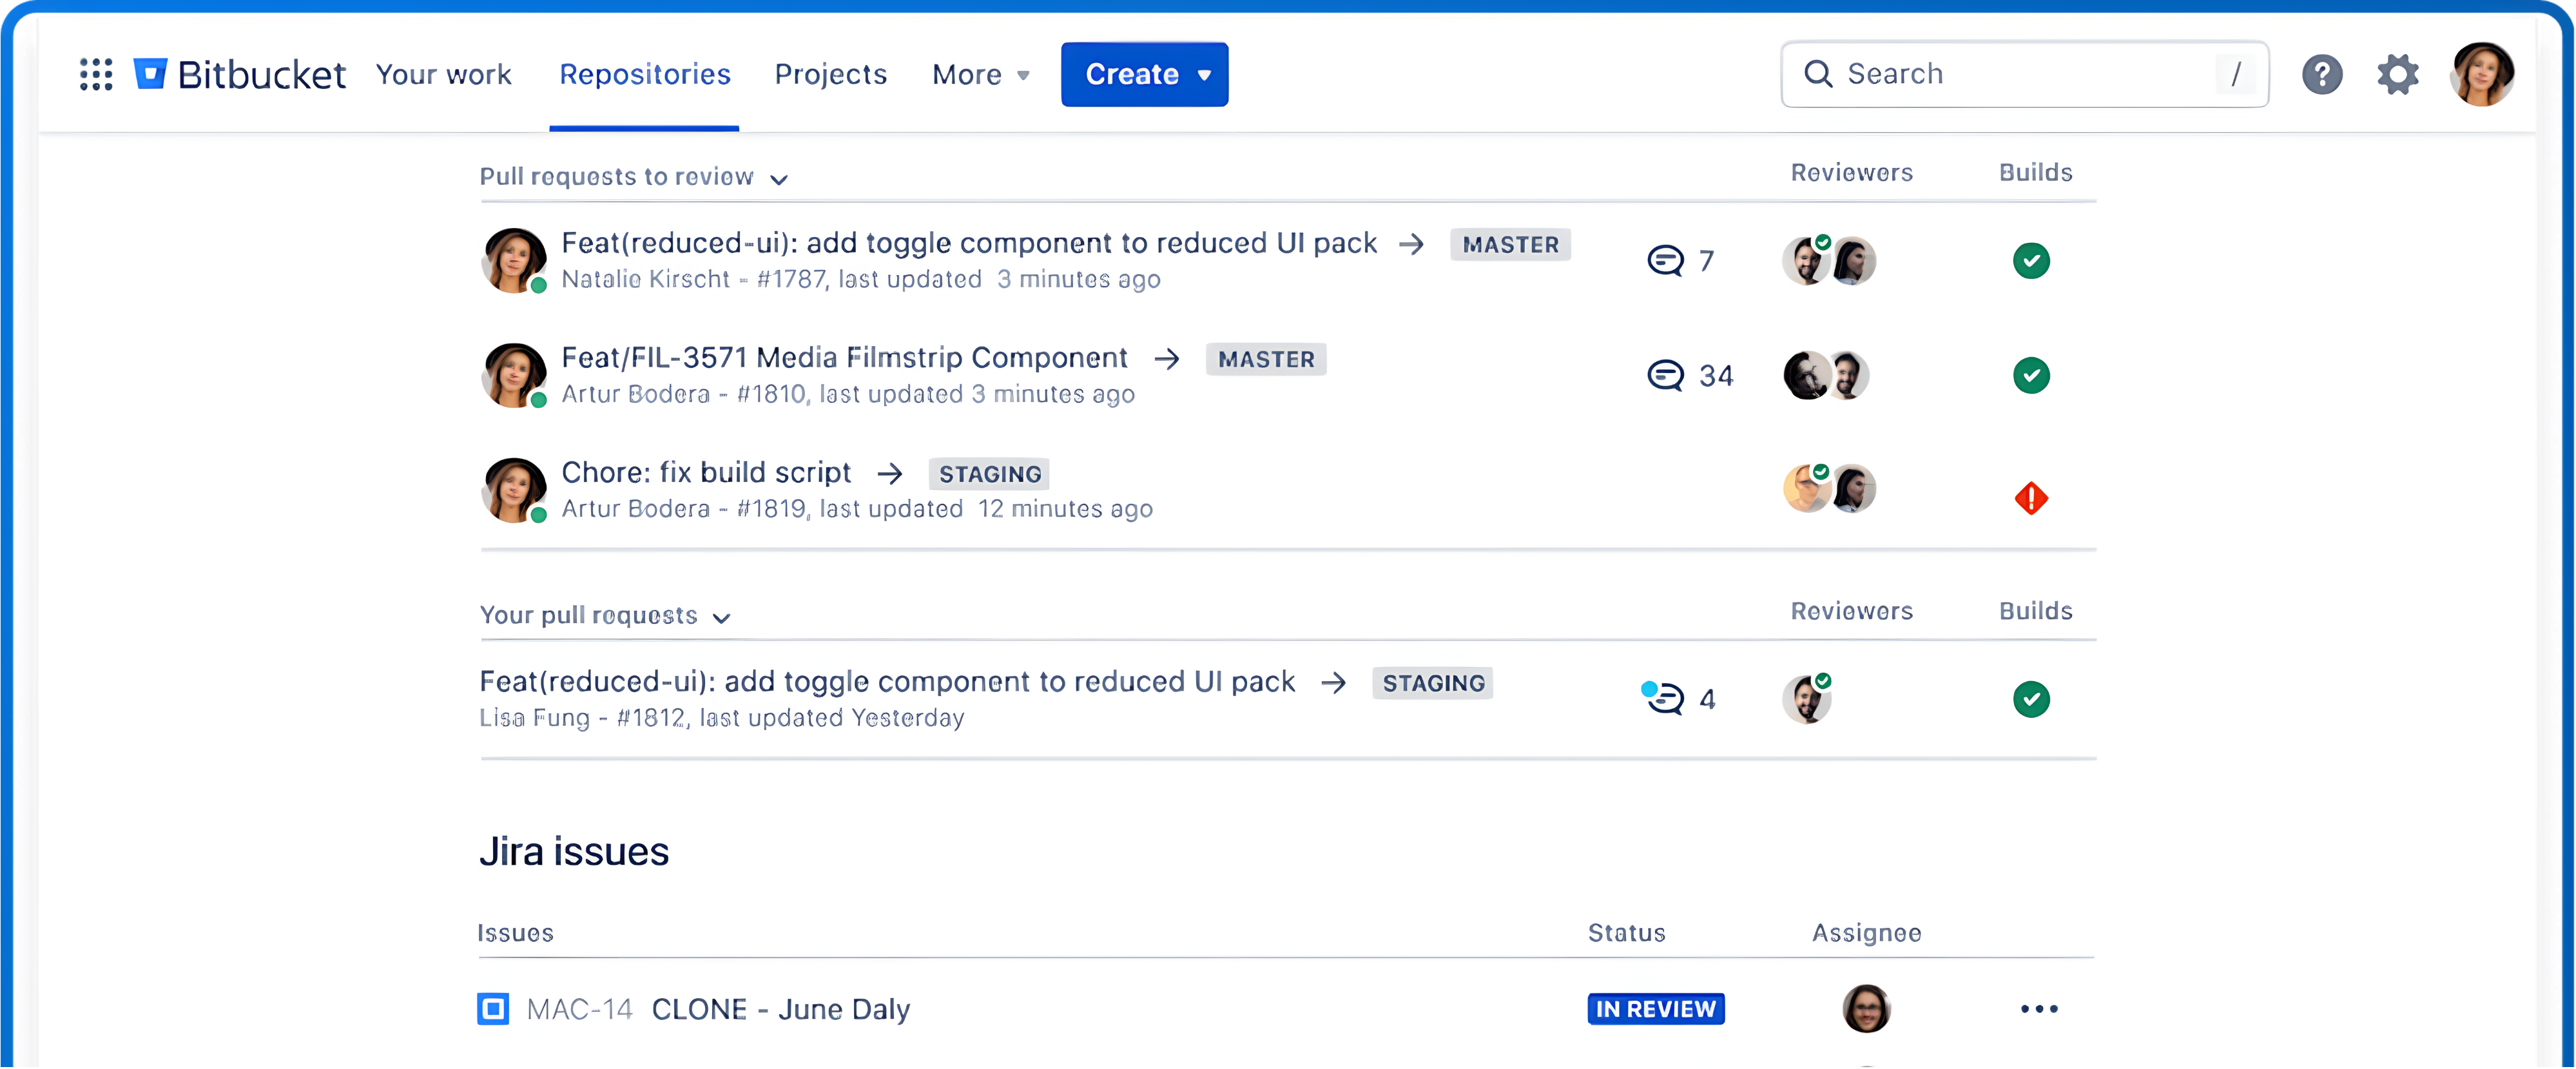The height and width of the screenshot is (1069, 2576).
Task: Open Chore: fix build script pull request
Action: [x=706, y=472]
